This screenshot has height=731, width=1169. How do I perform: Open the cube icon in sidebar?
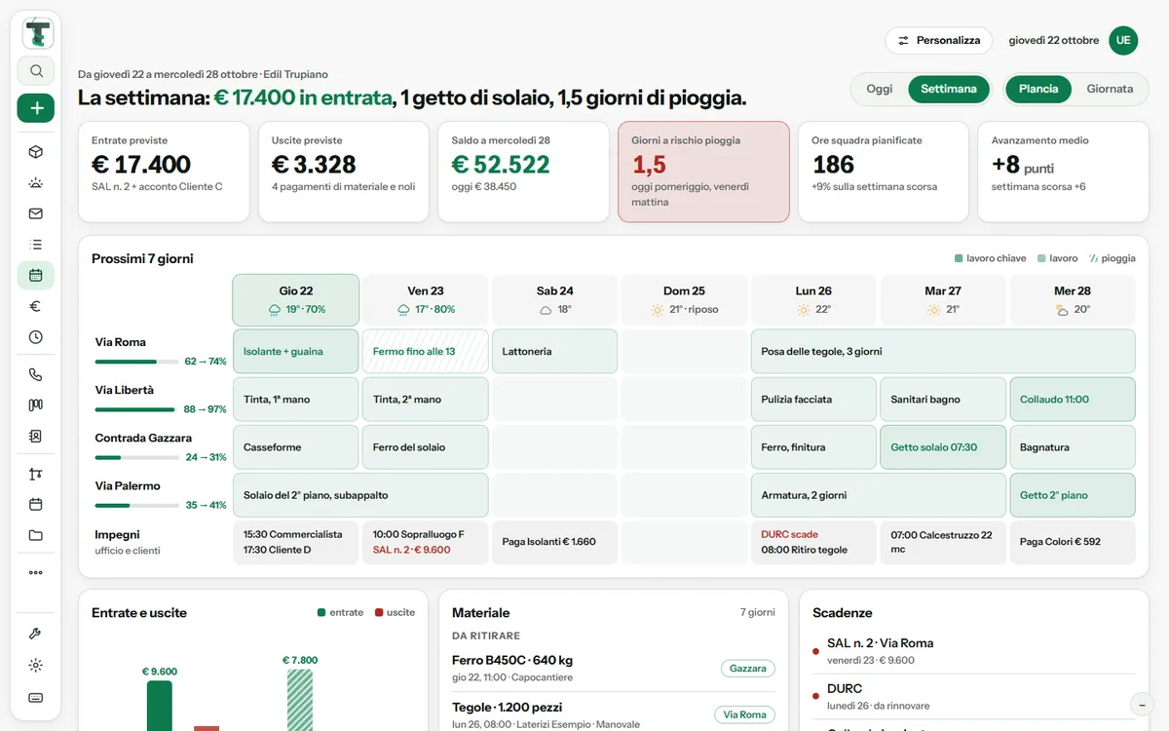[x=36, y=152]
